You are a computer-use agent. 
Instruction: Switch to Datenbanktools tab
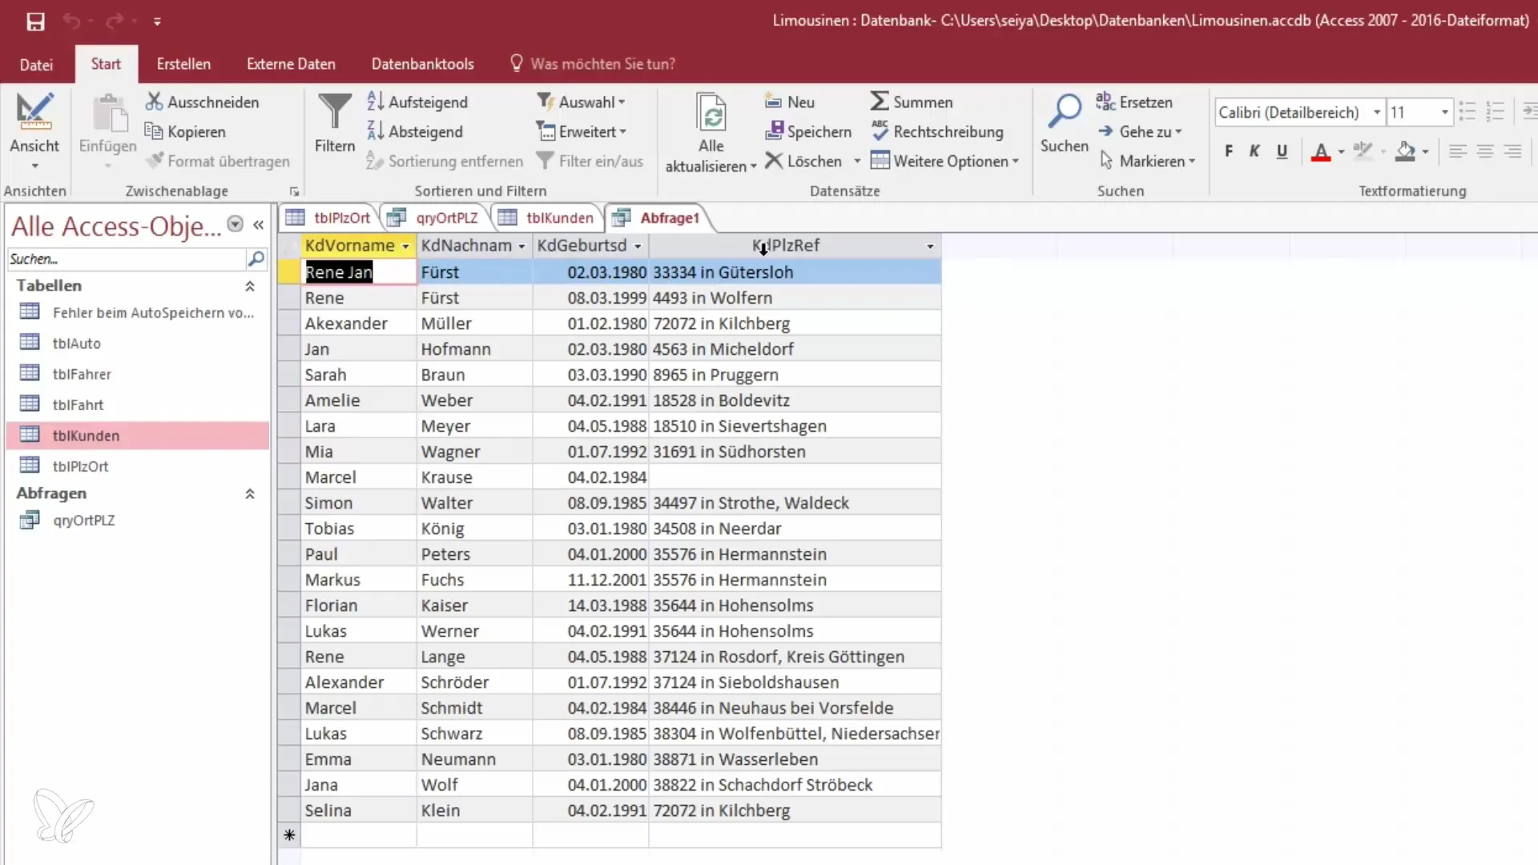pos(422,64)
